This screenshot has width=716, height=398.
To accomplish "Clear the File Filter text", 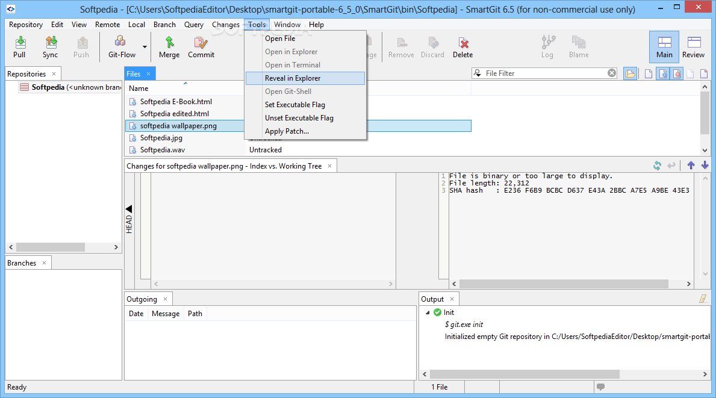I will coord(612,73).
